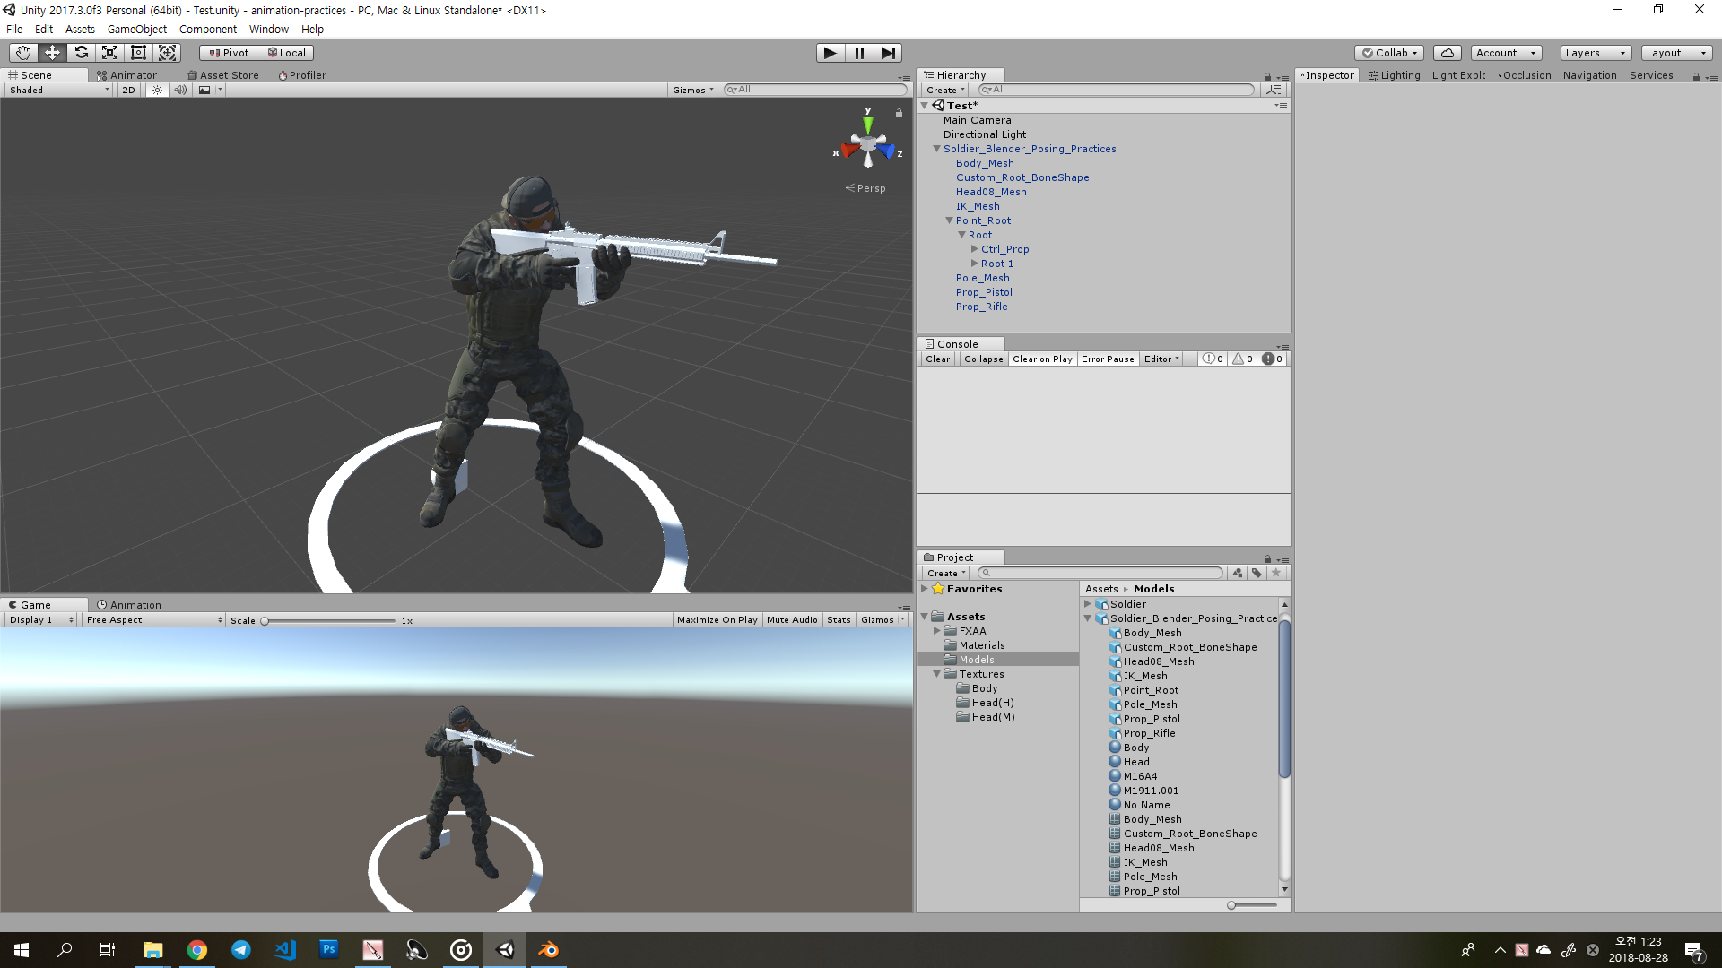Clear the Console

click(937, 359)
